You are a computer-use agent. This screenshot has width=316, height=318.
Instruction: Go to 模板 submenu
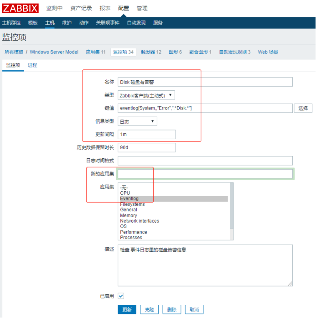coord(33,23)
